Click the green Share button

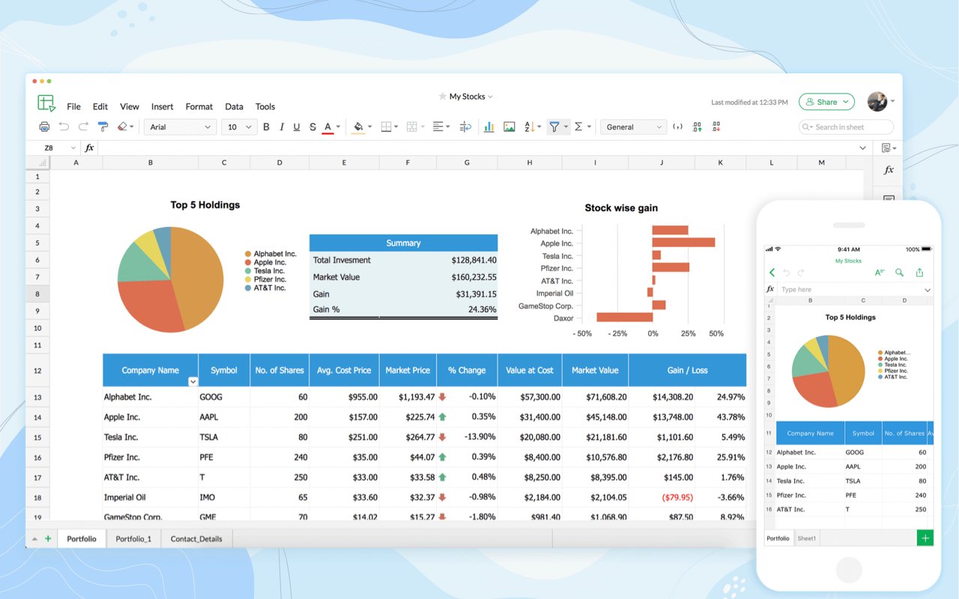[x=826, y=102]
